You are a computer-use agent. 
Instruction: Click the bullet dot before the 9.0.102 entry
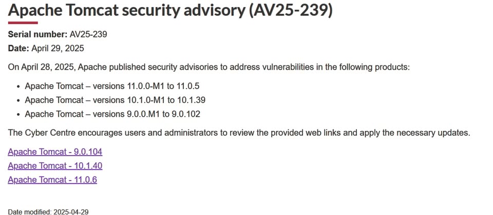tap(19, 114)
